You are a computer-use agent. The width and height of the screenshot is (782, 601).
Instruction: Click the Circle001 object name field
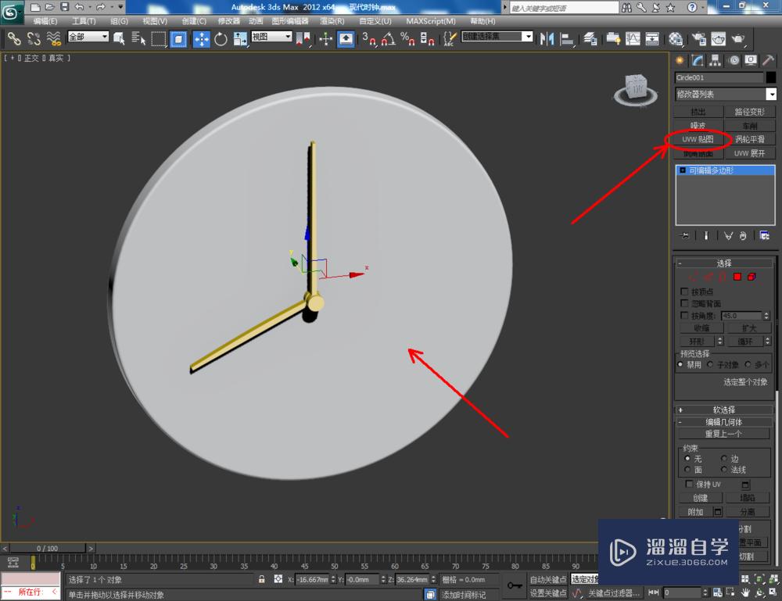click(718, 77)
